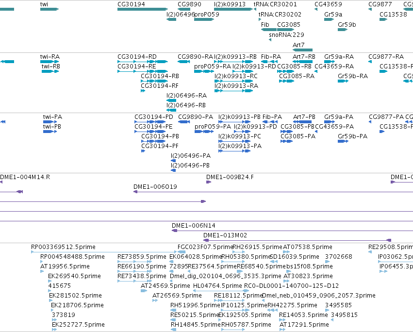Click the Gr59a-RA transcript glyph

pyautogui.click(x=330, y=62)
